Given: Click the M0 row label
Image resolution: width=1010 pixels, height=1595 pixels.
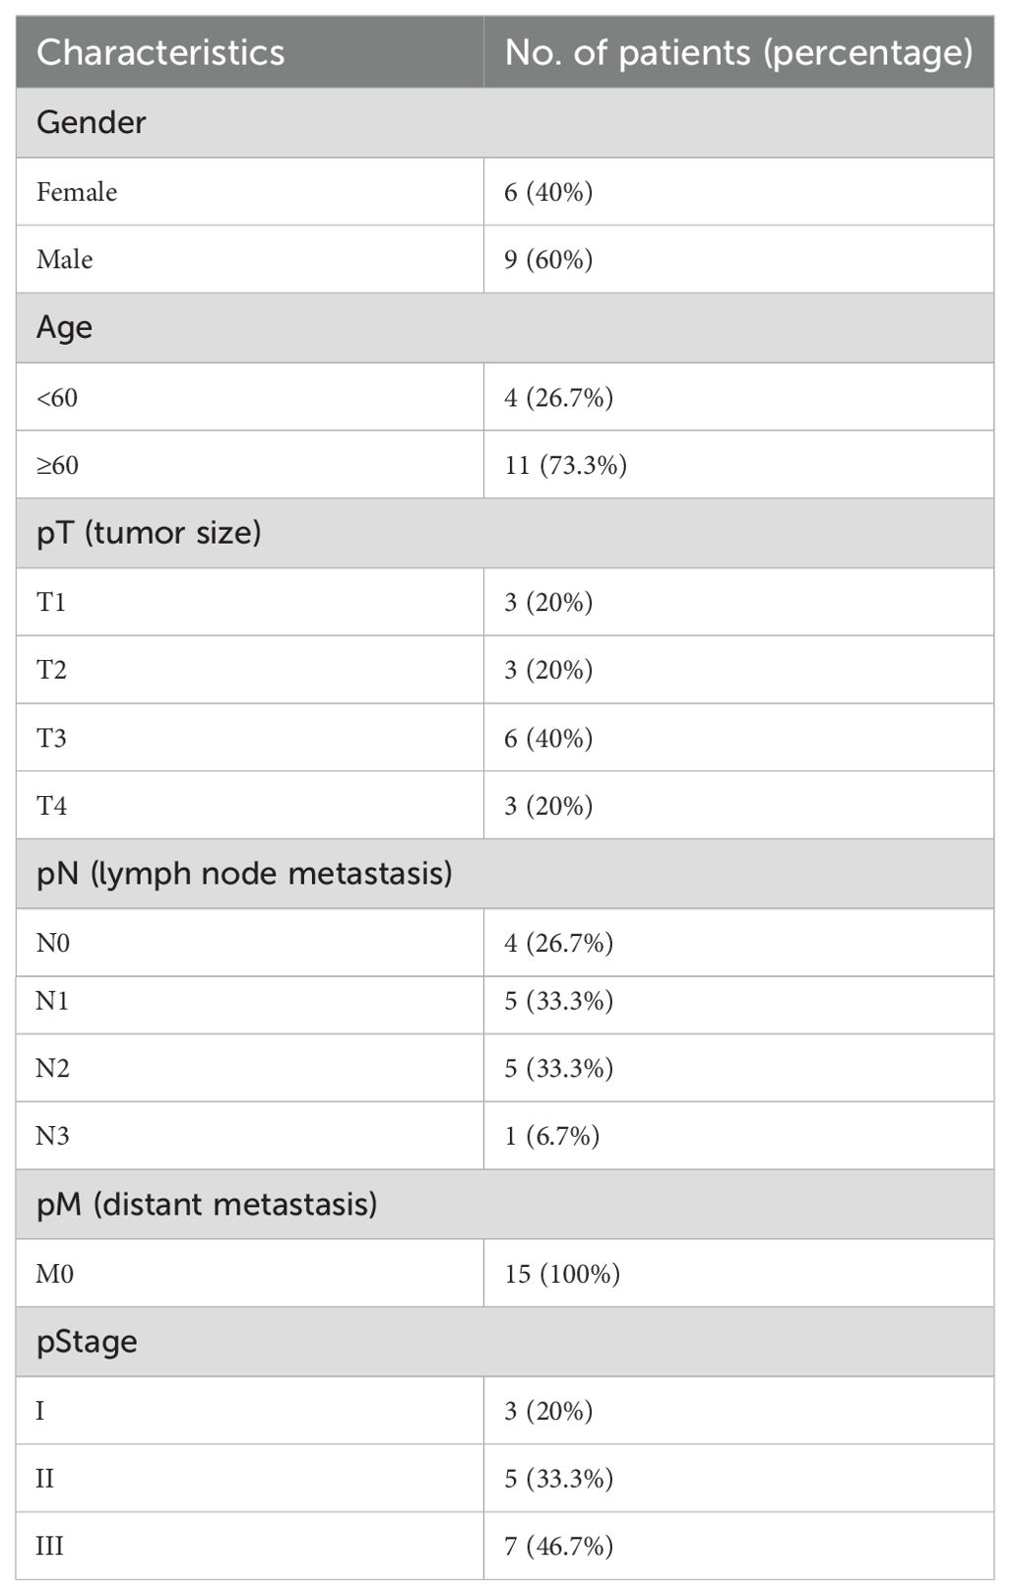Looking at the screenshot, I should (55, 1274).
